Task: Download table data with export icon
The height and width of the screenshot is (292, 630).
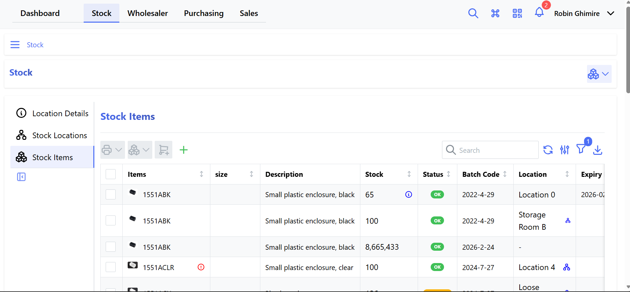Action: tap(597, 150)
